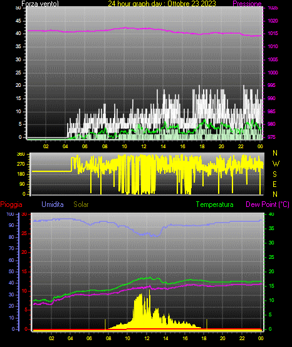Click the 90 humidity axis value

[x=11, y=225]
